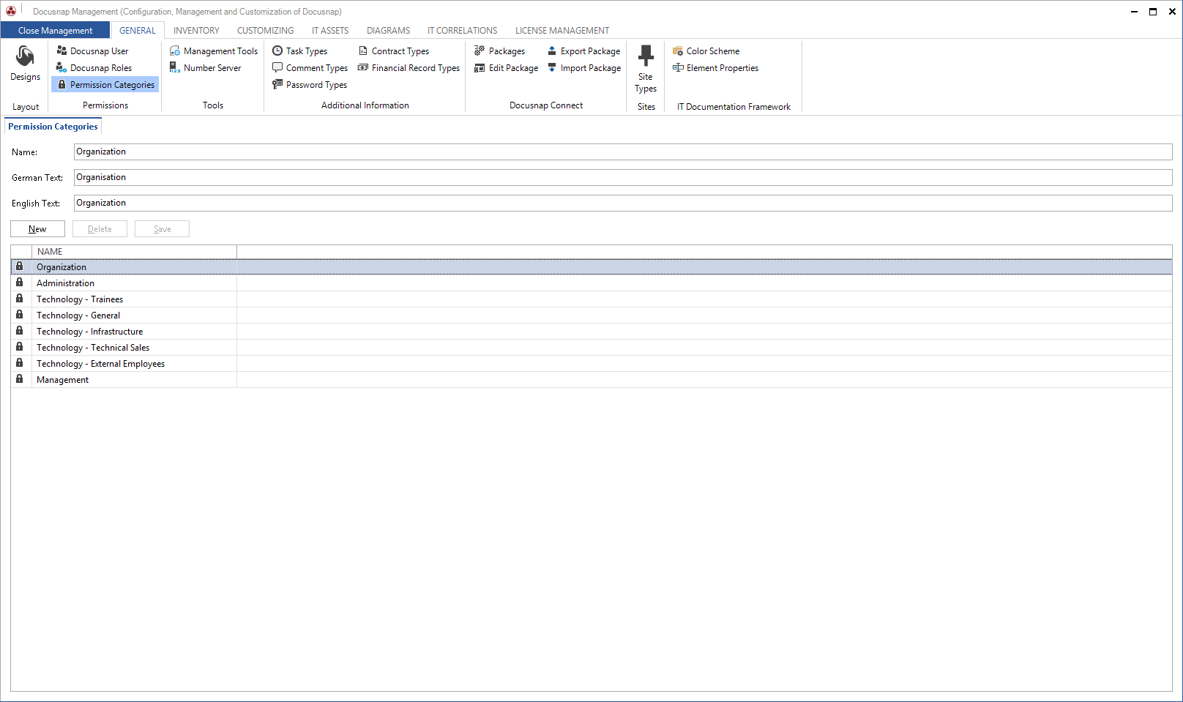Sort by the NAME column header

pos(134,251)
